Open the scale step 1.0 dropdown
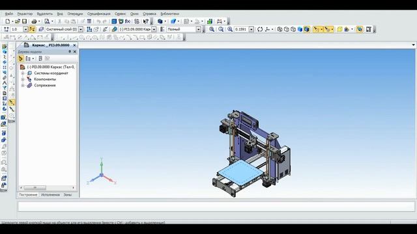 [25, 29]
